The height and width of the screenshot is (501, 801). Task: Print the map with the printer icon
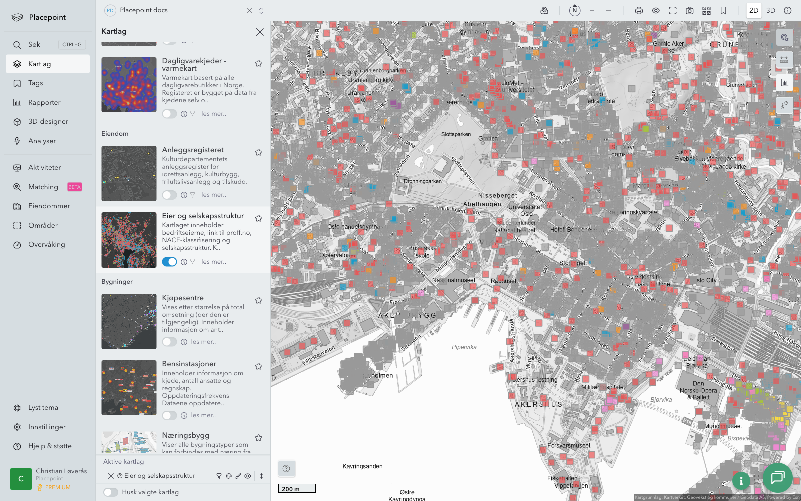tap(639, 11)
